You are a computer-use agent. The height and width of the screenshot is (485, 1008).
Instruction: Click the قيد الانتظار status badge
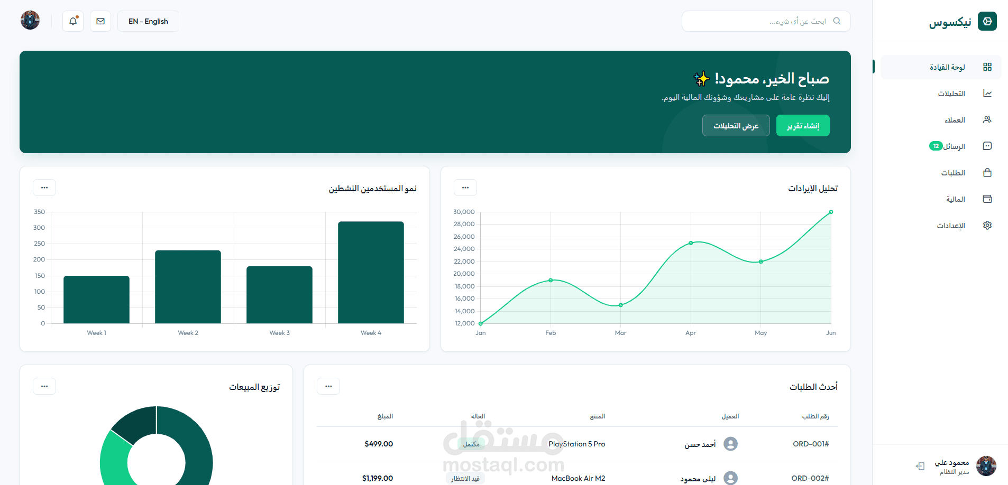(x=465, y=479)
